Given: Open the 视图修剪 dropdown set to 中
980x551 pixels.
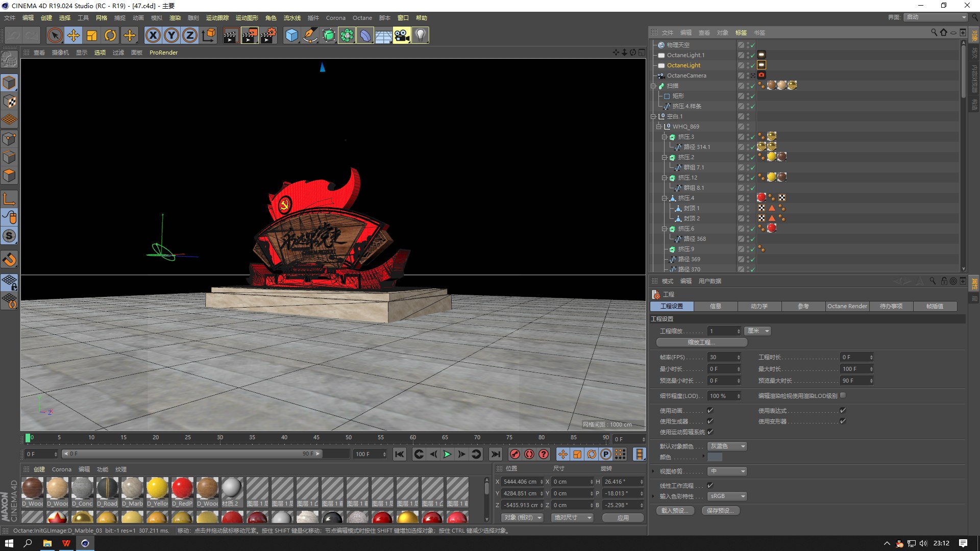Looking at the screenshot, I should pos(727,471).
